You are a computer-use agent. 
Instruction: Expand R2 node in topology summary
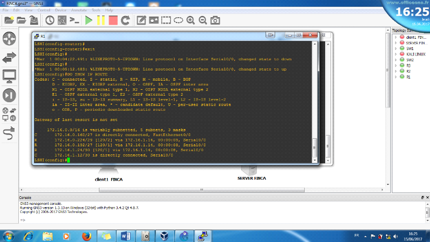pyautogui.click(x=396, y=71)
